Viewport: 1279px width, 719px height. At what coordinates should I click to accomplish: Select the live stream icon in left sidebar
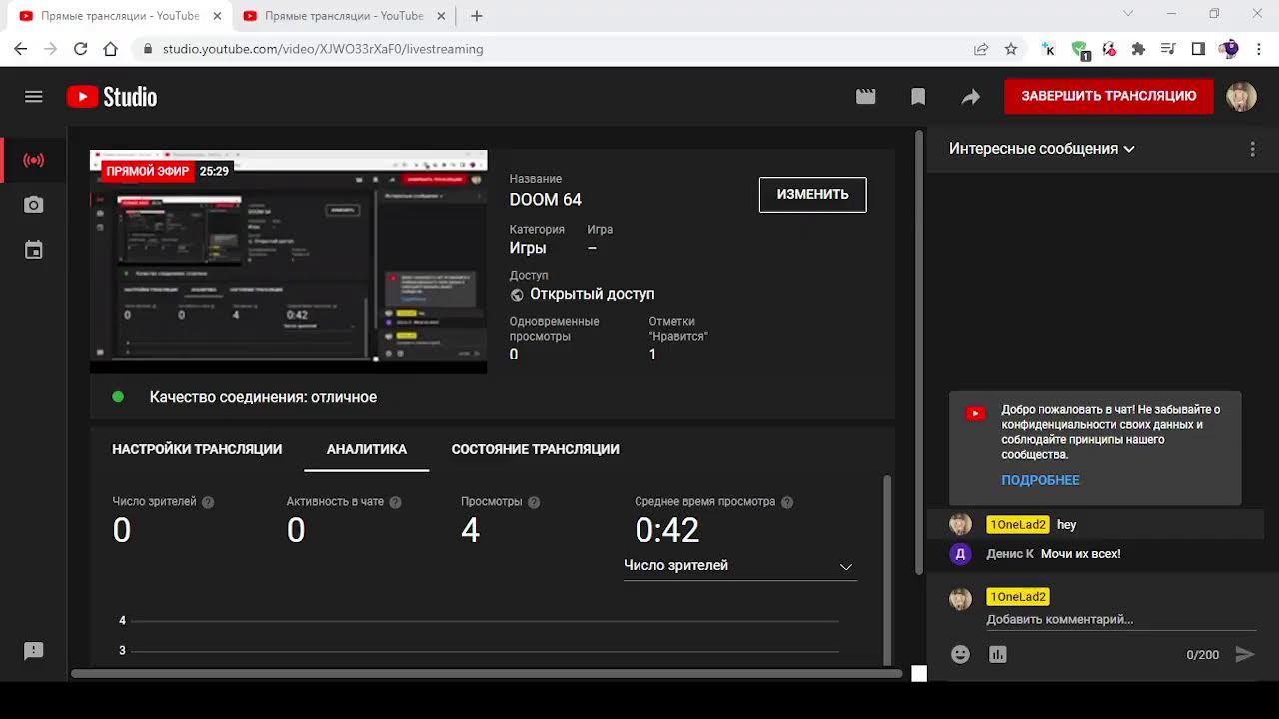(x=34, y=160)
